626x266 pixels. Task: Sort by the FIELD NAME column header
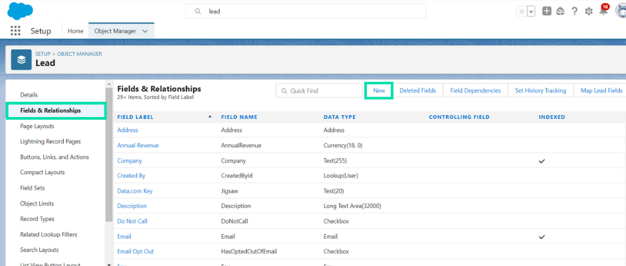[x=239, y=117]
